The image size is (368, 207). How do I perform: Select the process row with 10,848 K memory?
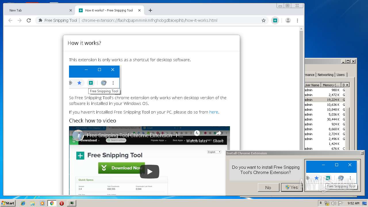coord(325,110)
